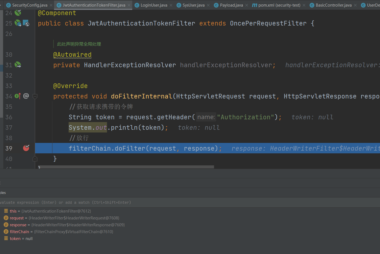380x254 pixels.
Task: Click the Spring bean gutter icon on line 24
Action: click(x=18, y=13)
